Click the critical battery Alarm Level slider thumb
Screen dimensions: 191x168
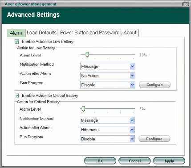click(83, 109)
